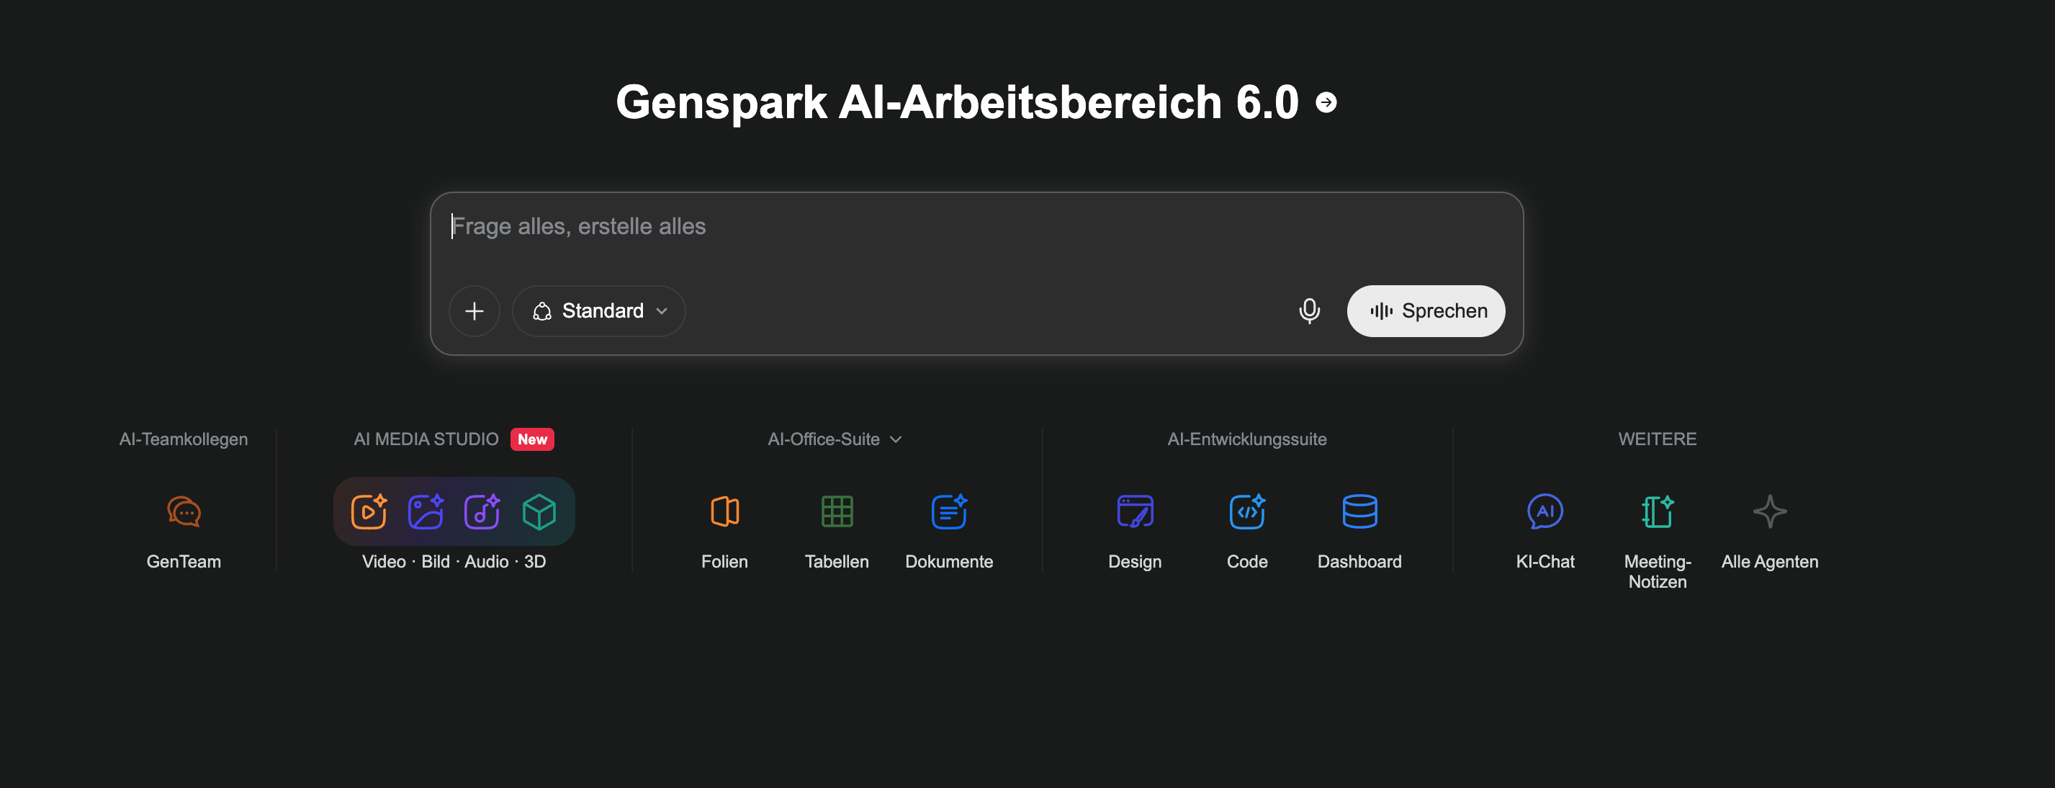
Task: Launch the Dokumente icon
Action: pos(949,511)
